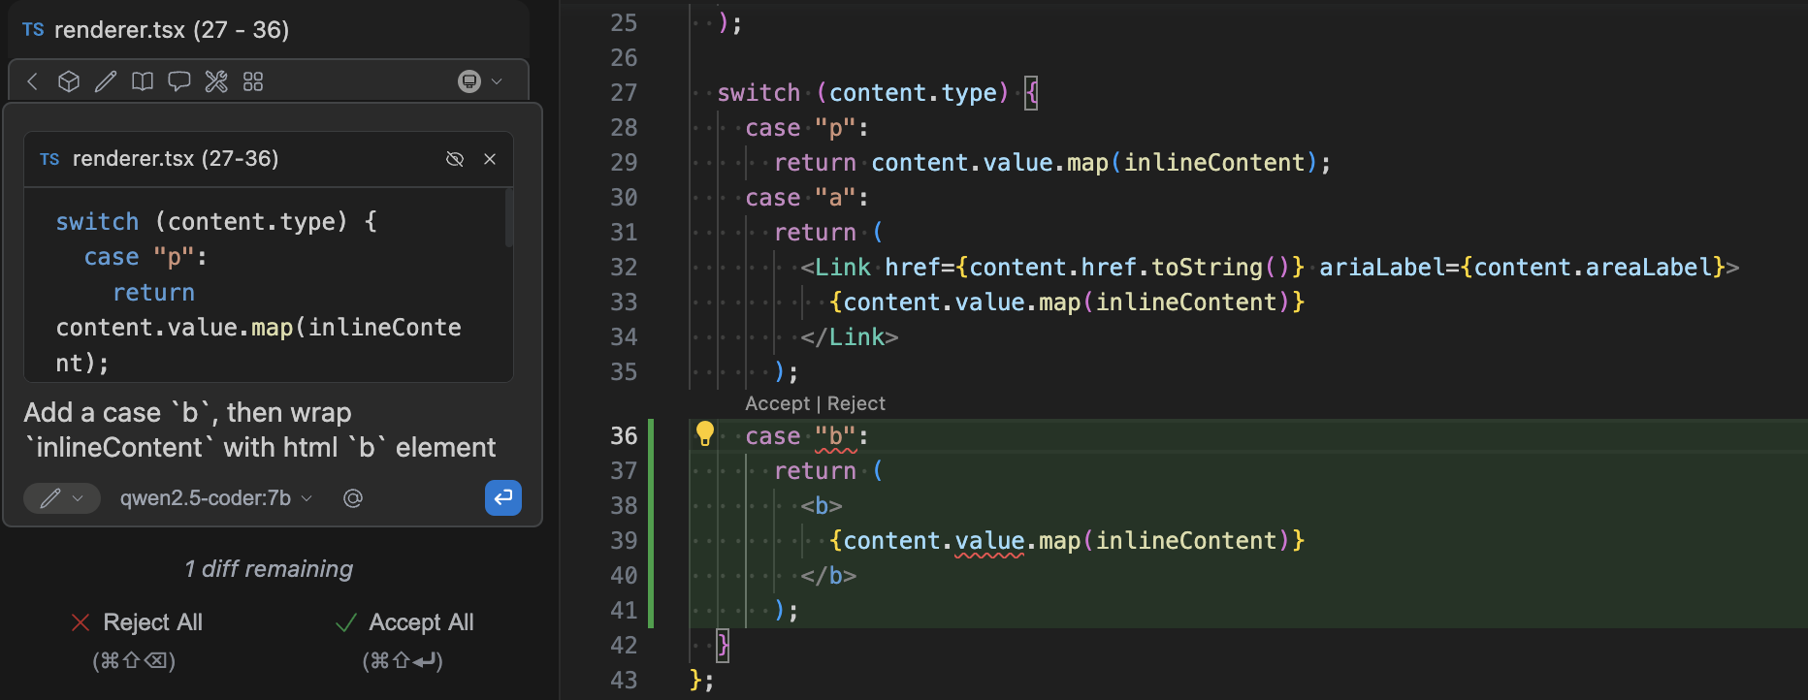Image resolution: width=1808 pixels, height=700 pixels.
Task: Click the back arrow in the assistant toolbar
Action: 33,81
